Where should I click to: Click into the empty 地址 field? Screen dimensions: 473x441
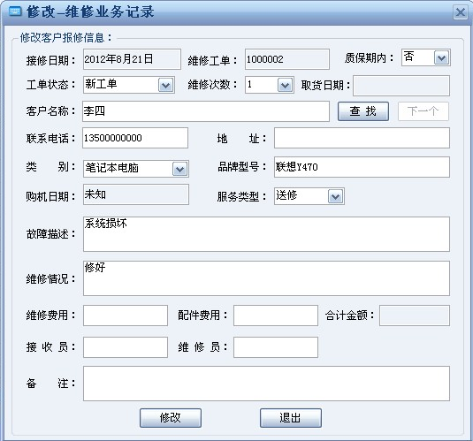tap(362, 138)
